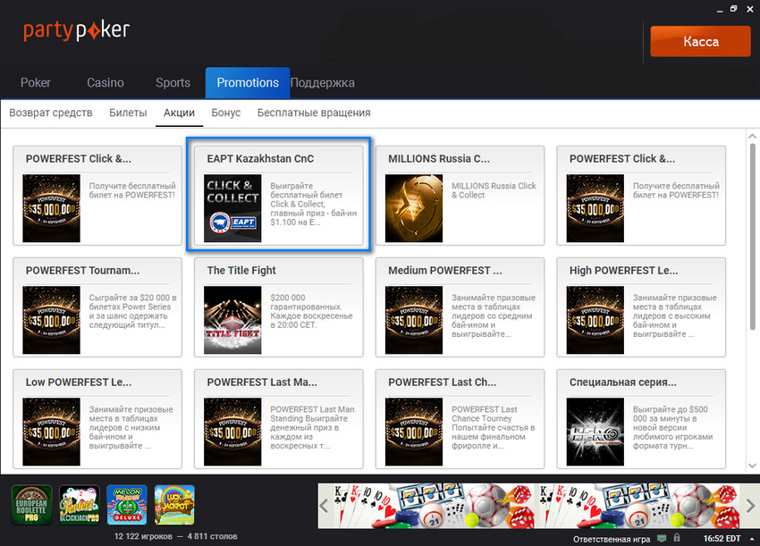
Task: Switch to Бесплатные вращения subtab
Action: pyautogui.click(x=314, y=113)
